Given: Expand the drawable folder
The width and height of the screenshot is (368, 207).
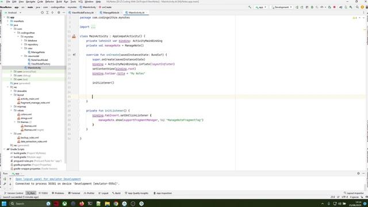Looking at the screenshot, I should [x=11, y=91].
